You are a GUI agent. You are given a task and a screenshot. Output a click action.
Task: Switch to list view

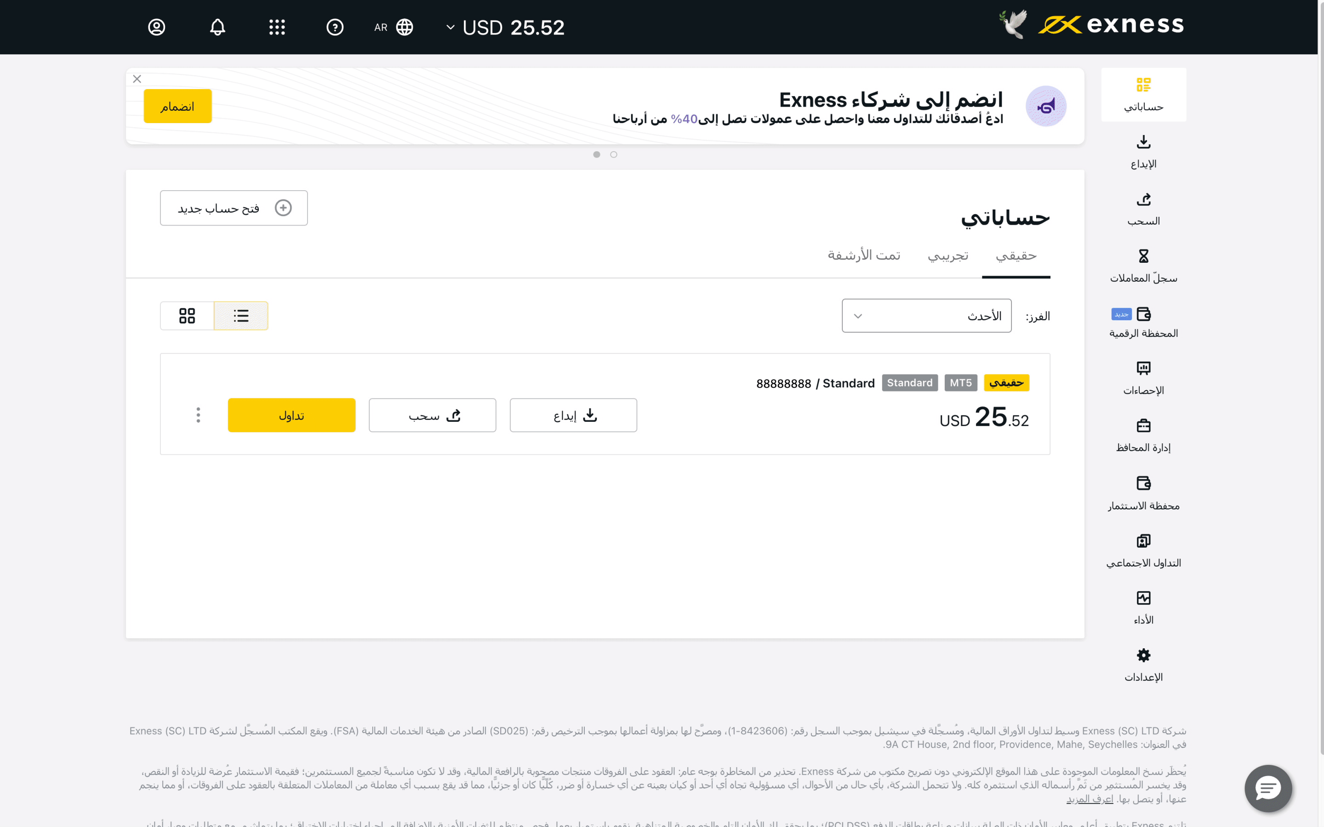[x=241, y=316]
